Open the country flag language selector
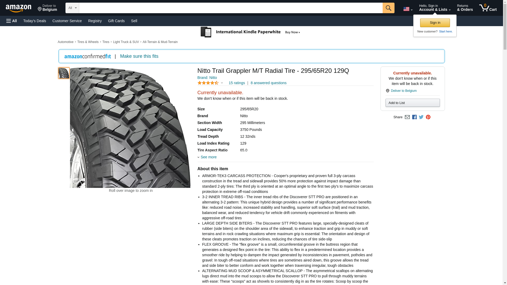The width and height of the screenshot is (507, 285). pos(408,9)
